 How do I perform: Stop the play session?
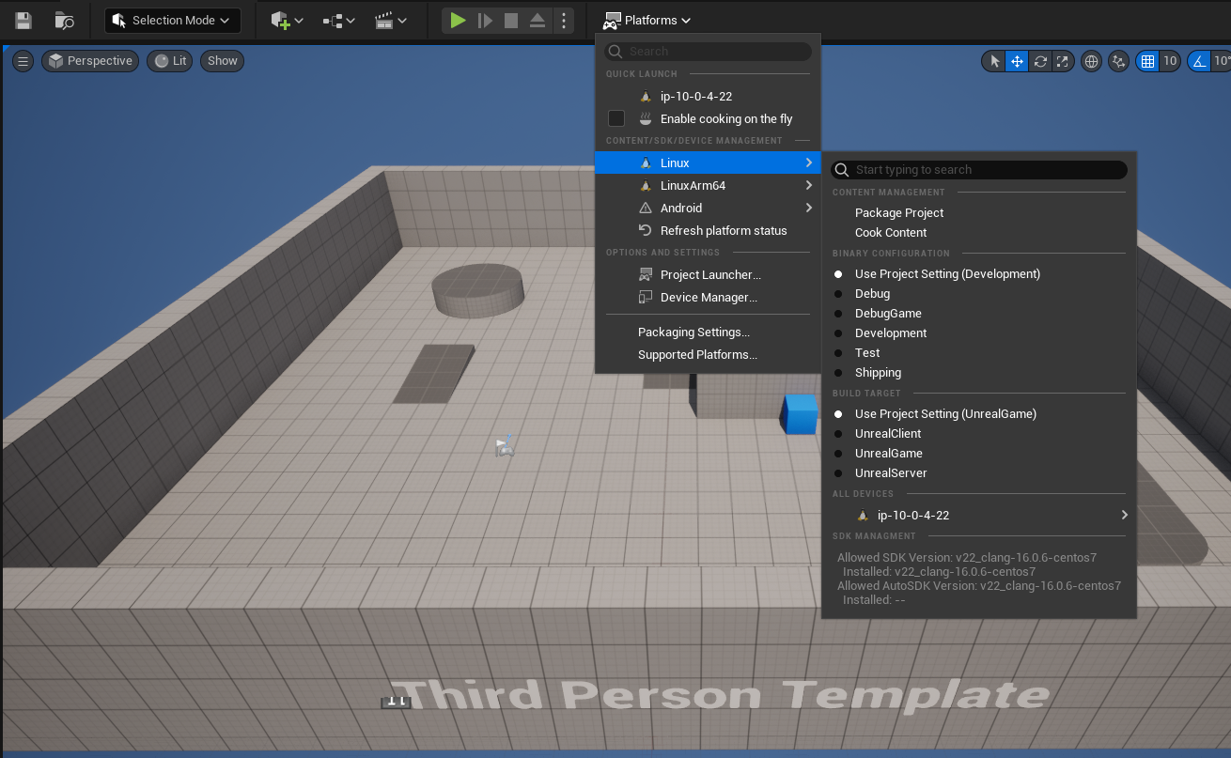click(511, 21)
